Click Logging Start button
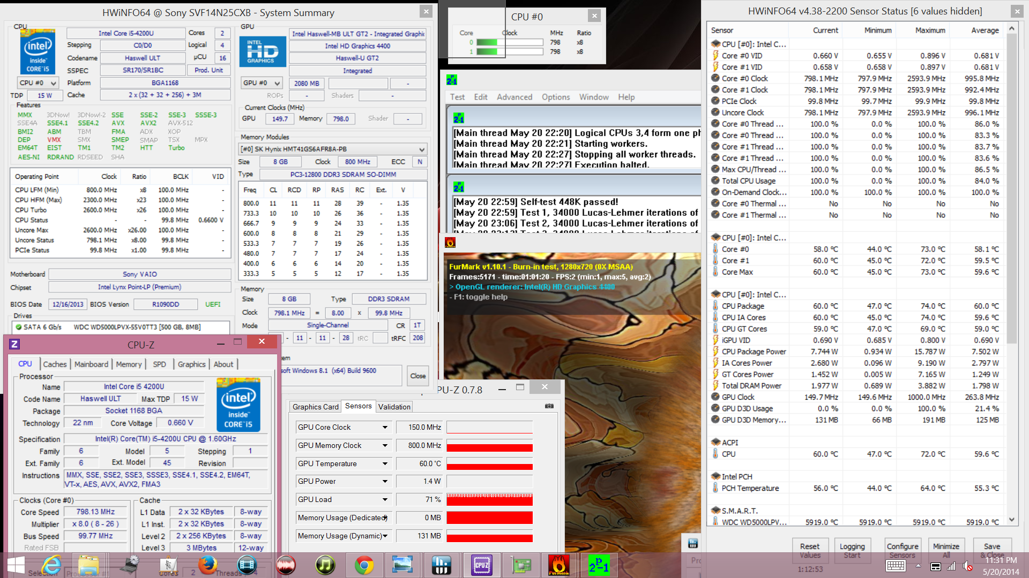Viewport: 1029px width, 578px height. (852, 550)
